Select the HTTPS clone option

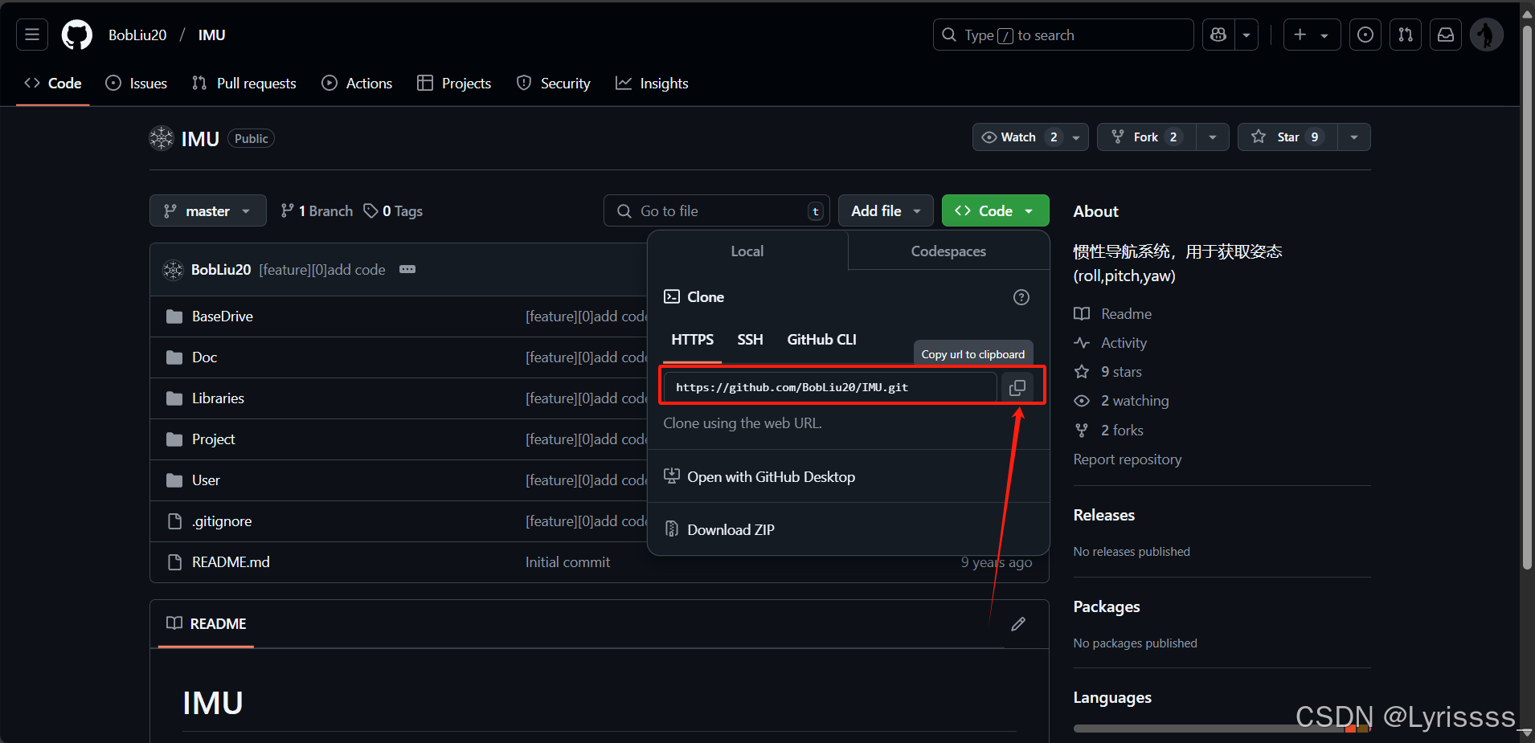[x=692, y=340]
